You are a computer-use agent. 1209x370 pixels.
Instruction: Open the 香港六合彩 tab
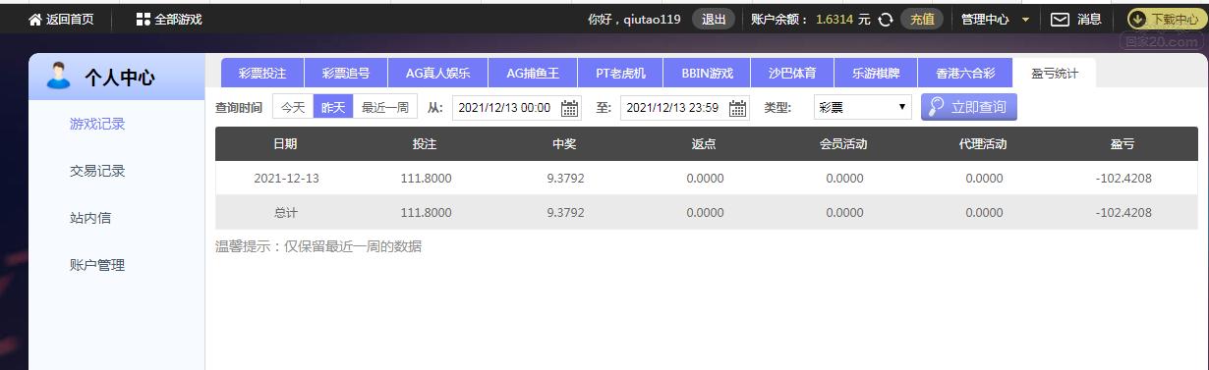[965, 74]
